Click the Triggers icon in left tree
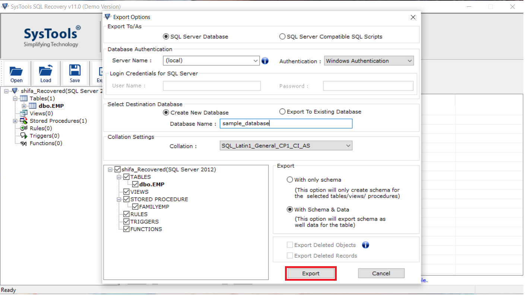This screenshot has height=296, width=526. 24,136
